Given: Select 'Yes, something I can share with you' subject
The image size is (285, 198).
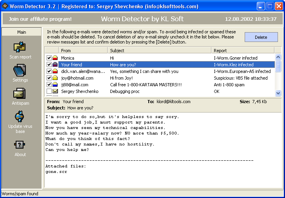Looking at the screenshot, I should coord(144,71).
